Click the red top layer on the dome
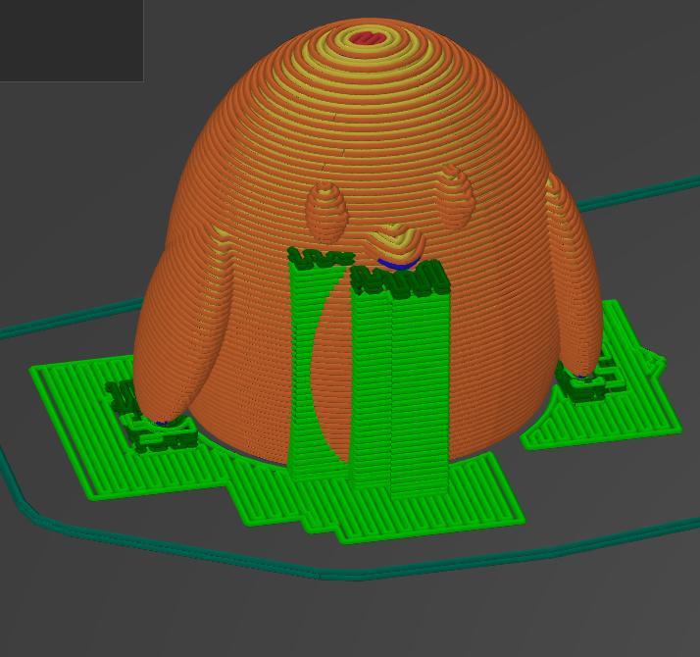Screen dimensions: 700x657 pyautogui.click(x=367, y=38)
